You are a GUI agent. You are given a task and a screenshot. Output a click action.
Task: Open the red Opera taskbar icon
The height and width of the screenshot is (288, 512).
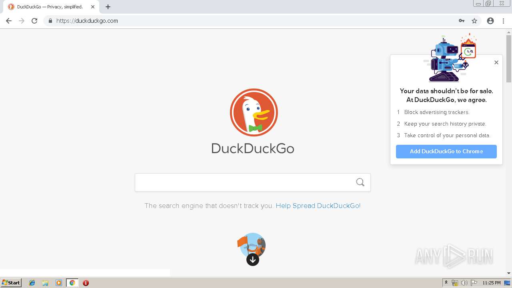pos(86,283)
